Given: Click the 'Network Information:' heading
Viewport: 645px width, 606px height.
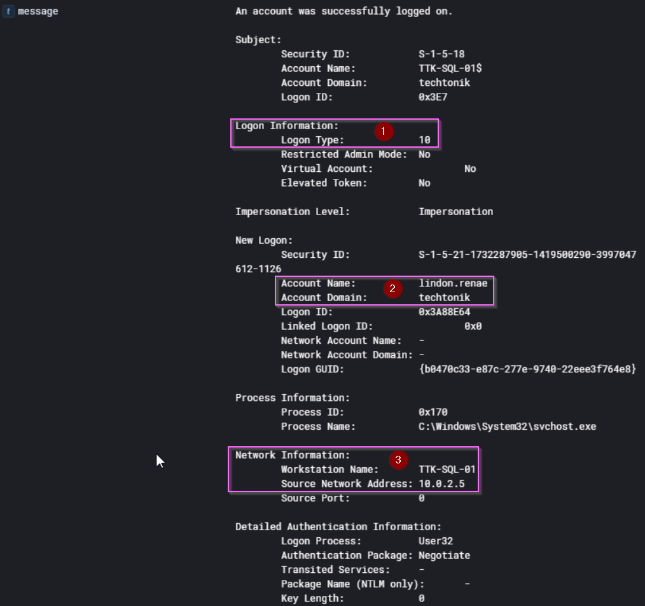Looking at the screenshot, I should click(x=293, y=455).
